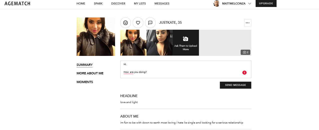Open the large profile photo of JUSTKATE
Viewport: 319px width, 130px height.
96,37
